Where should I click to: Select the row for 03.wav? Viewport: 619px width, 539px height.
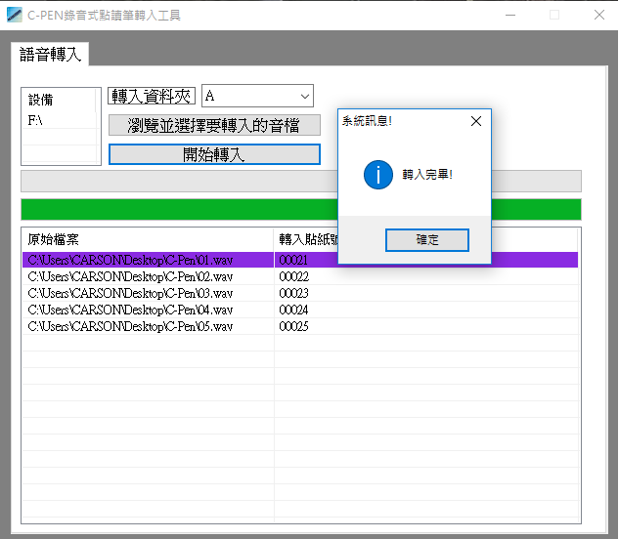pos(300,293)
